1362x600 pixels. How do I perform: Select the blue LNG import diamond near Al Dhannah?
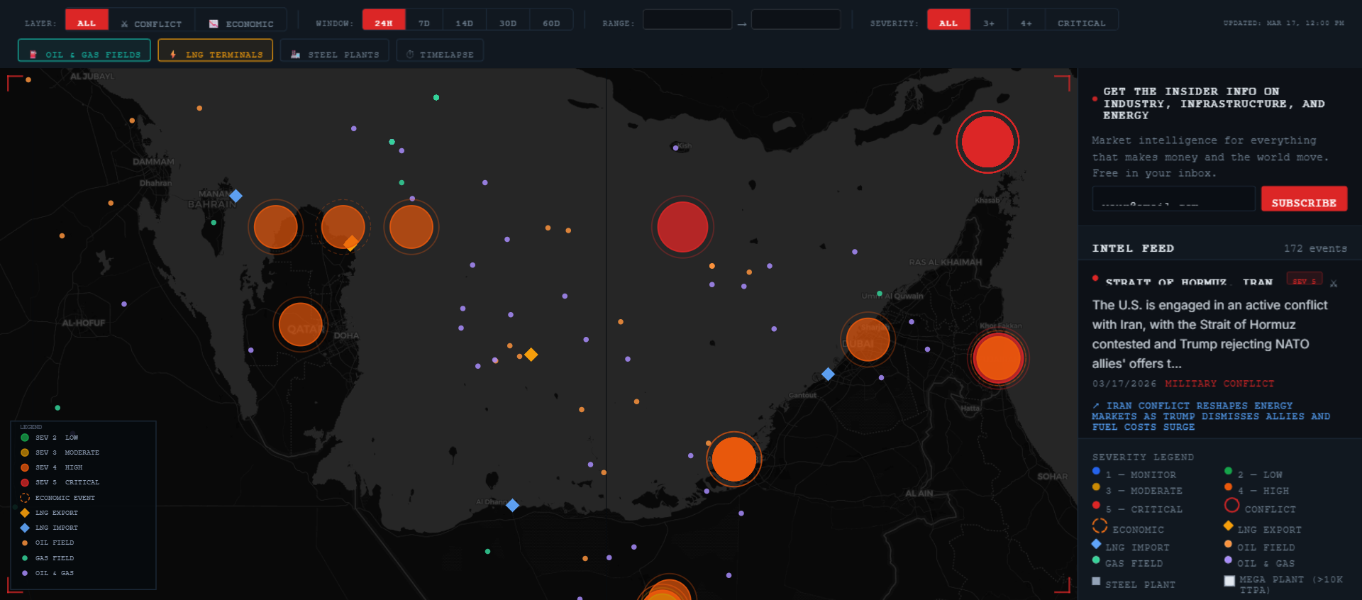pyautogui.click(x=512, y=505)
